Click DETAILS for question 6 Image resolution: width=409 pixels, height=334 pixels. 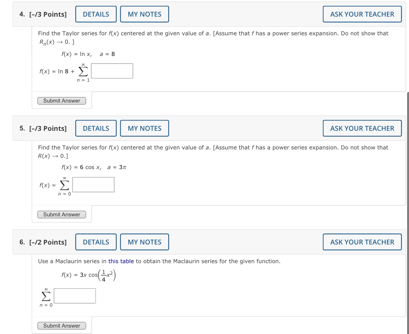95,242
